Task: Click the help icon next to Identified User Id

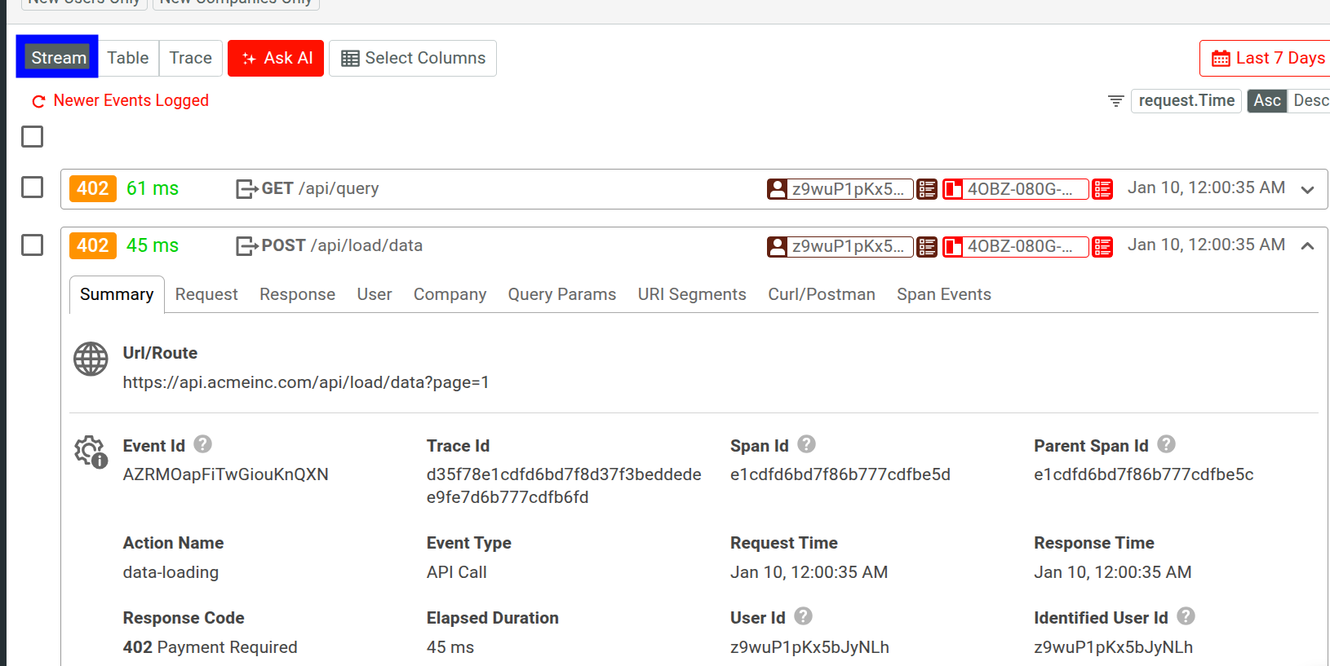Action: (x=1186, y=616)
